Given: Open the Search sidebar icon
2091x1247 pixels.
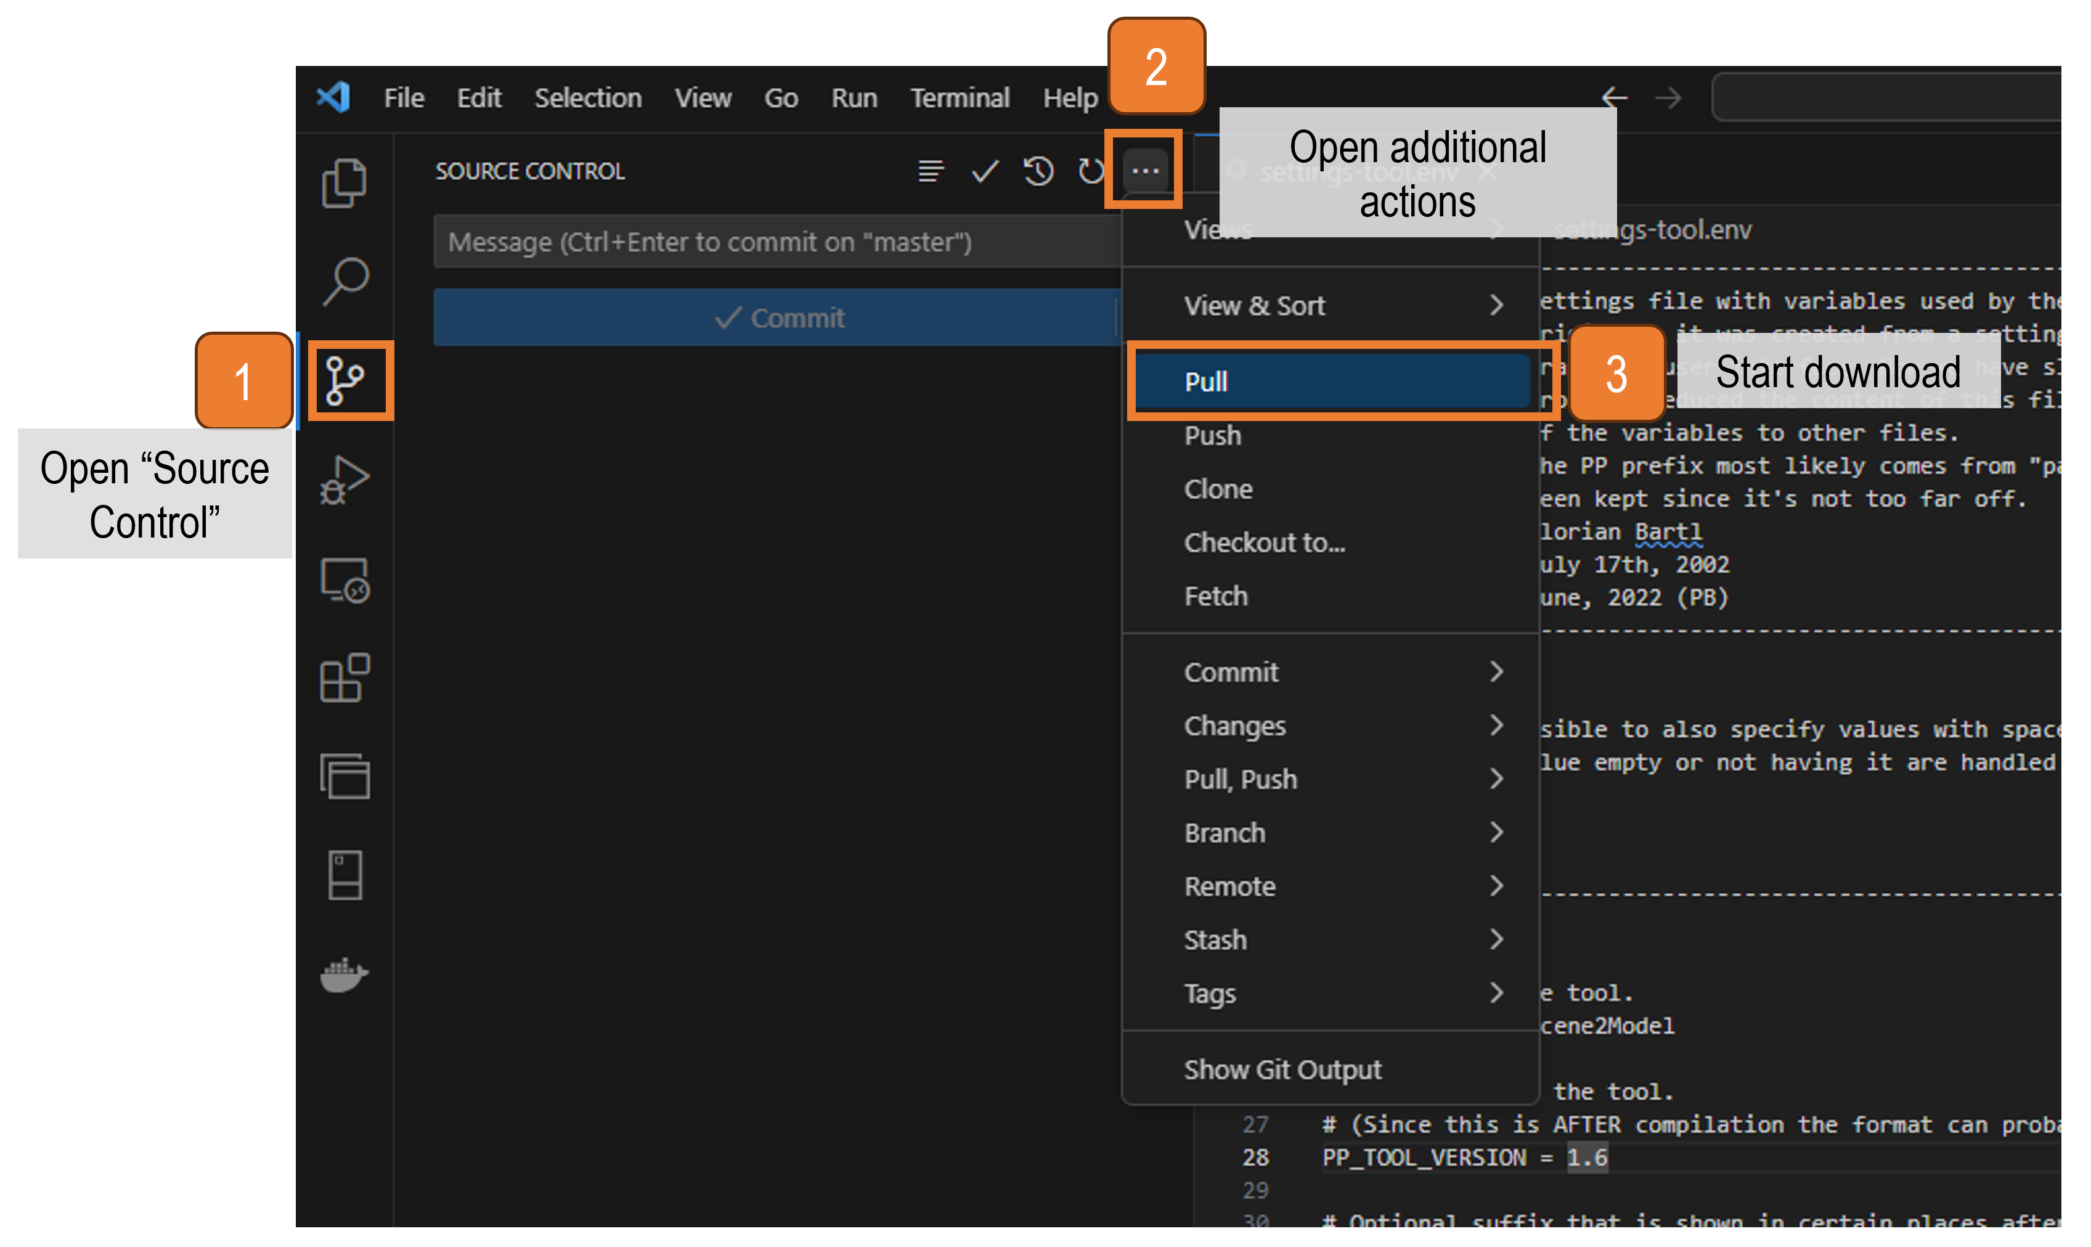Looking at the screenshot, I should pyautogui.click(x=344, y=280).
